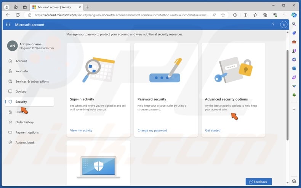This screenshot has width=301, height=188.
Task: View site information lock icon
Action: pyautogui.click(x=30, y=15)
